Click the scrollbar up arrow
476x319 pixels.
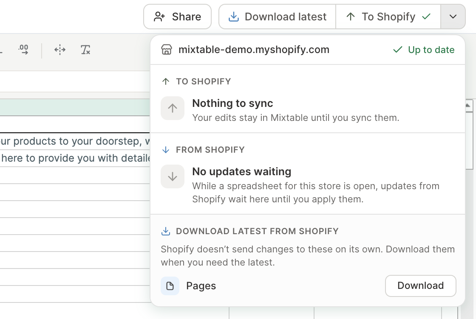click(x=468, y=106)
